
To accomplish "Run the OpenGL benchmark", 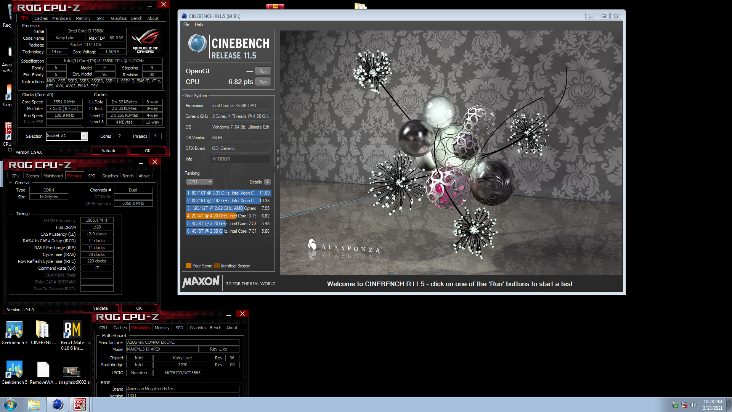I will click(x=263, y=71).
